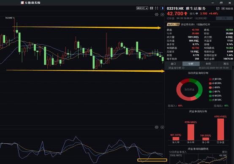Restore down the application window

(x=221, y=3)
